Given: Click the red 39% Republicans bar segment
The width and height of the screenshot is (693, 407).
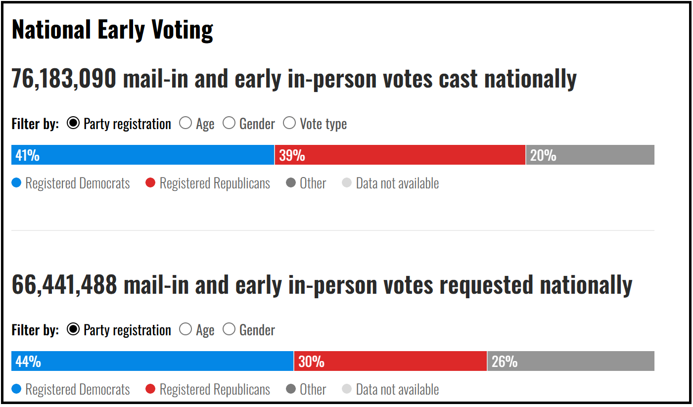Looking at the screenshot, I should pyautogui.click(x=400, y=155).
